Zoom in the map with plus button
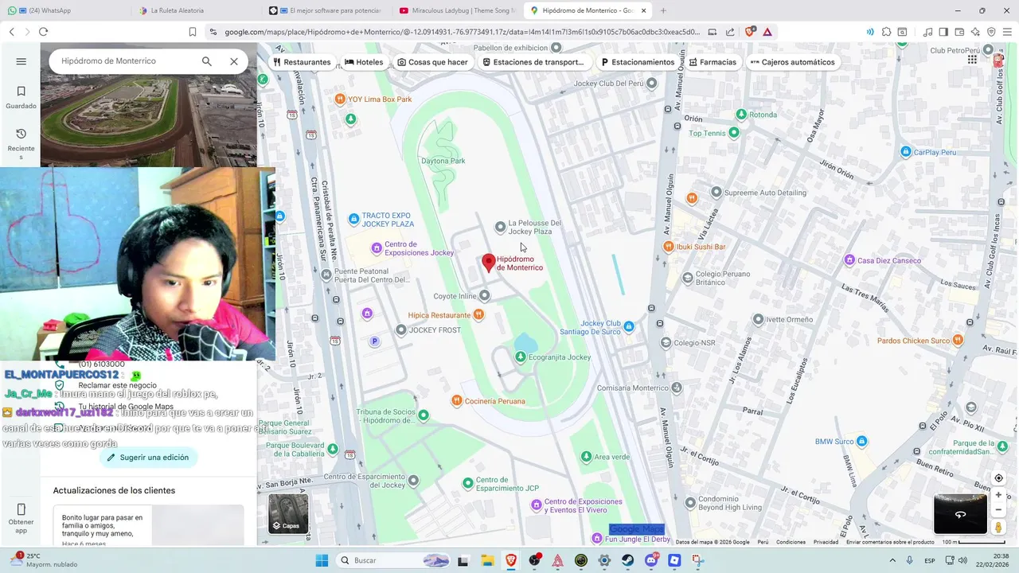Screen dimensions: 1019x573 [x=998, y=495]
